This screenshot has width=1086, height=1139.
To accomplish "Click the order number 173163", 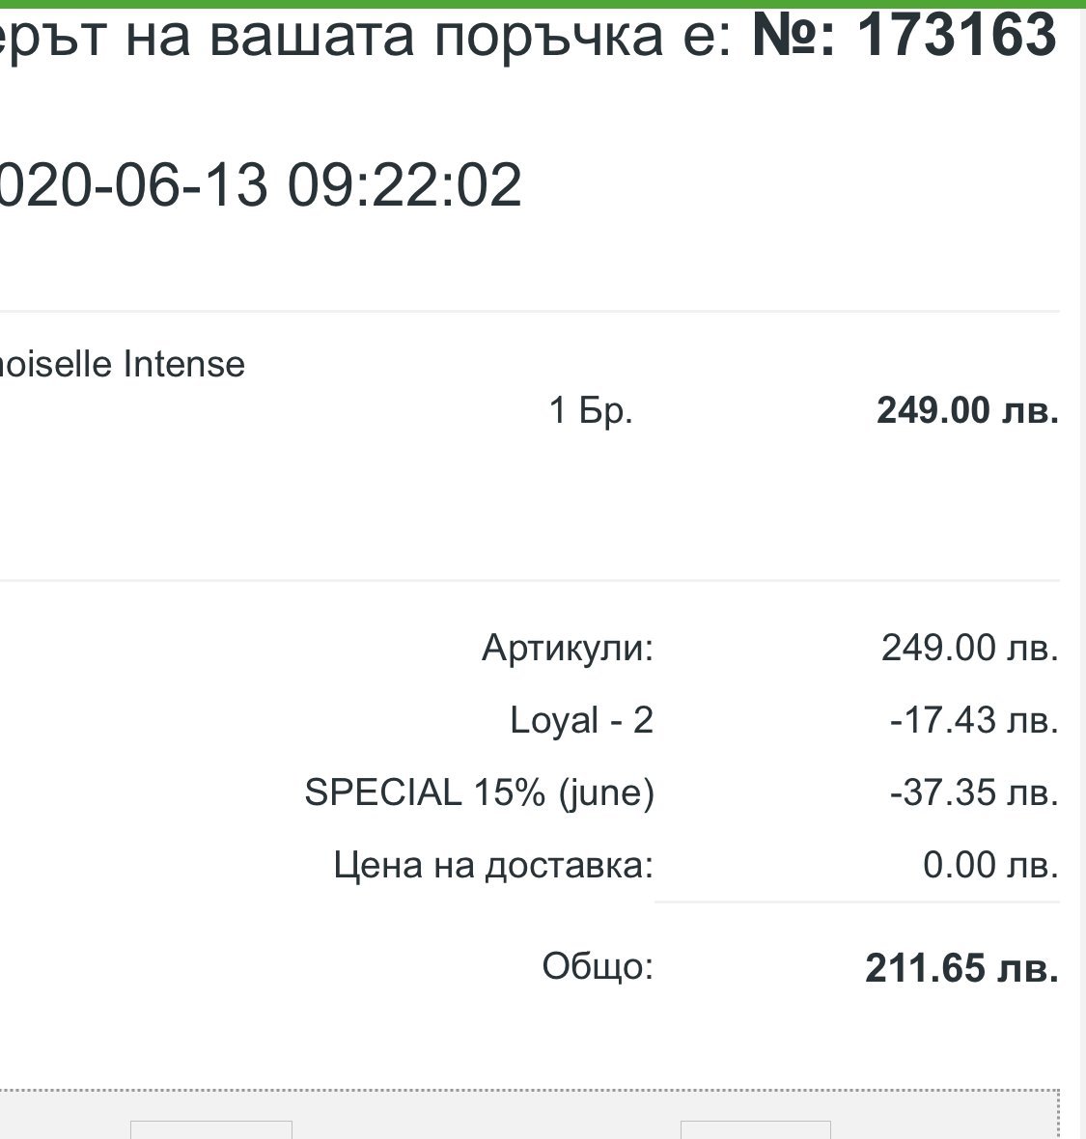I will click(956, 37).
